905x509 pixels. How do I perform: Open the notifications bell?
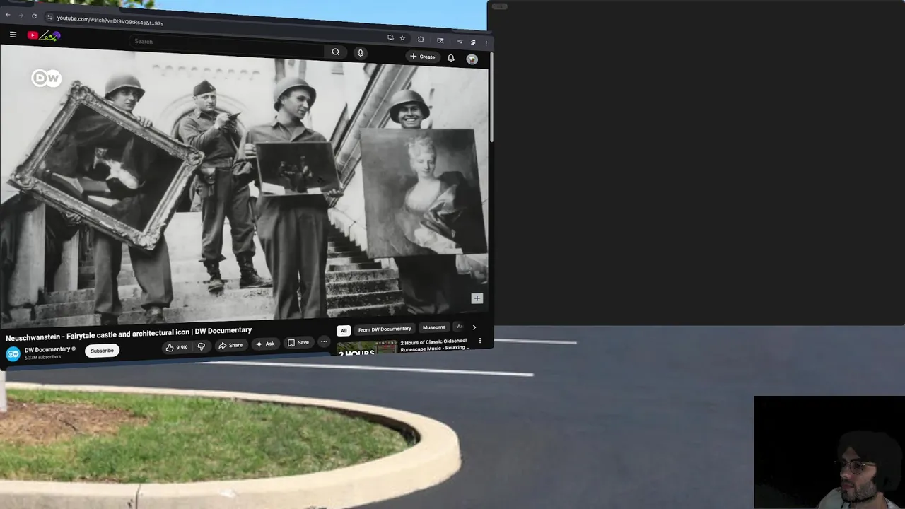(450, 58)
